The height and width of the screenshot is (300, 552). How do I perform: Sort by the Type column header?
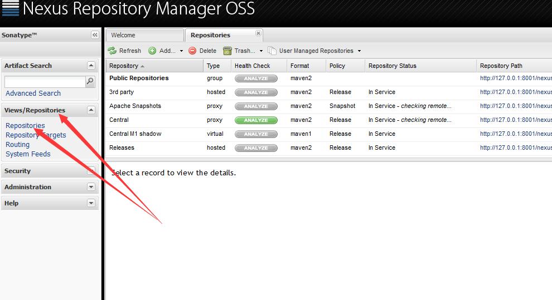(x=217, y=66)
